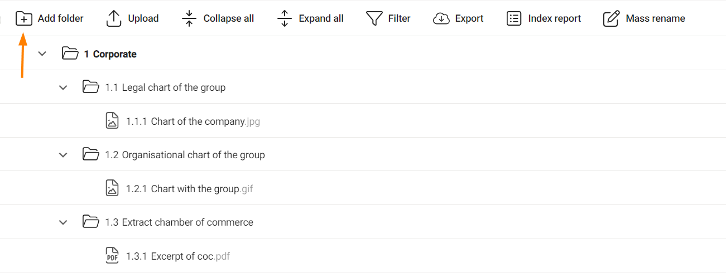Select the 1 Corporate folder label
The height and width of the screenshot is (273, 726).
(x=110, y=54)
